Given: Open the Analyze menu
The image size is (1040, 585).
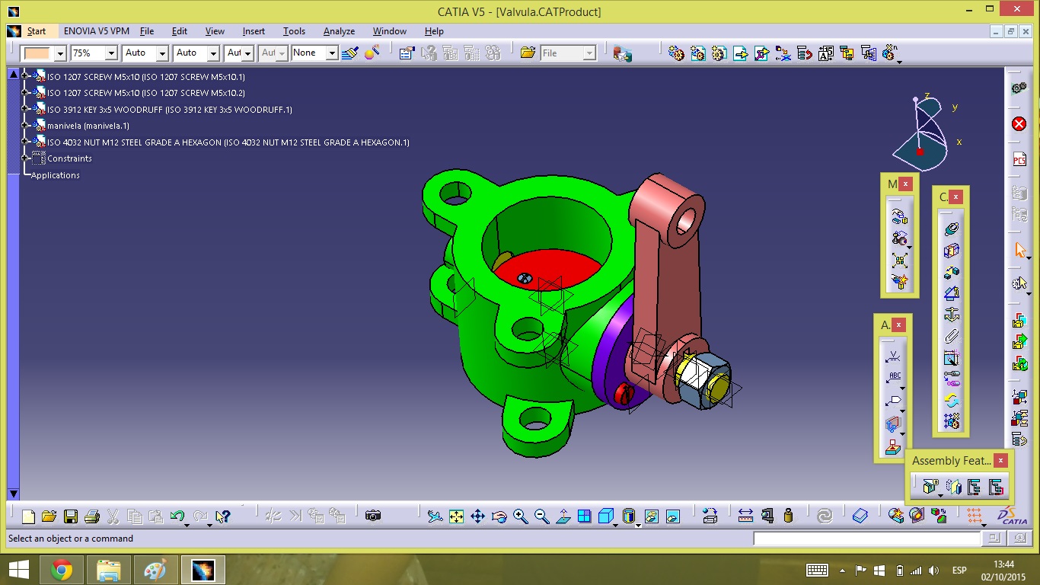Looking at the screenshot, I should tap(339, 31).
